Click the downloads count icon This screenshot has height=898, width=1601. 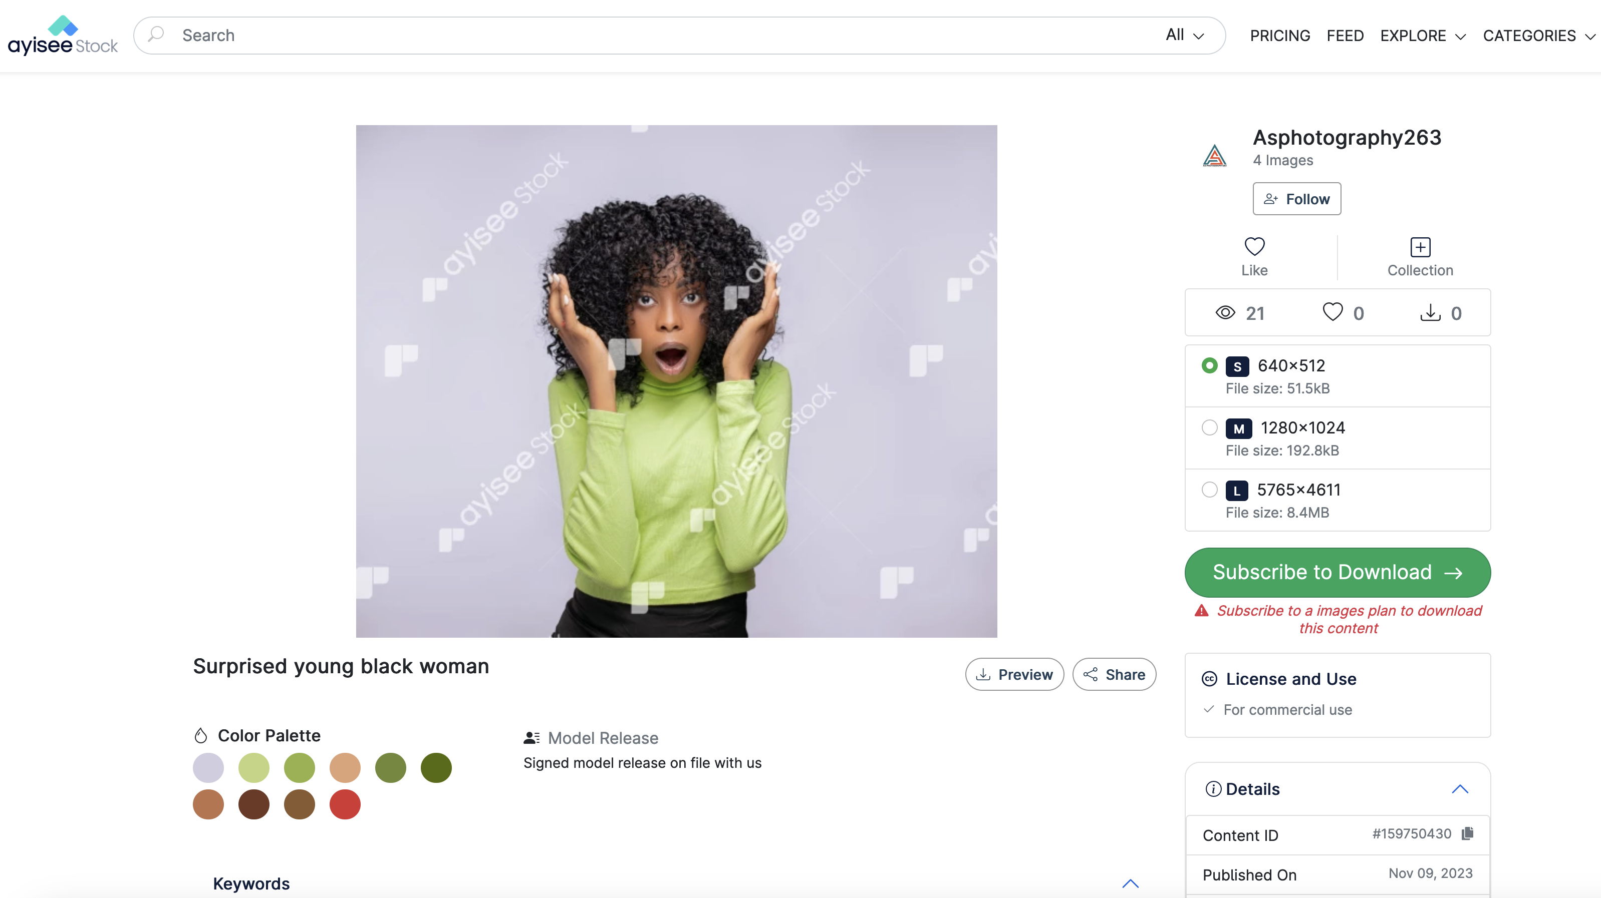[1430, 312]
